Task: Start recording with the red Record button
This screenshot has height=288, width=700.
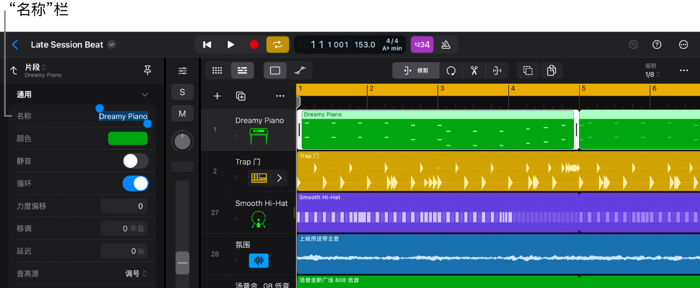Action: [x=254, y=45]
